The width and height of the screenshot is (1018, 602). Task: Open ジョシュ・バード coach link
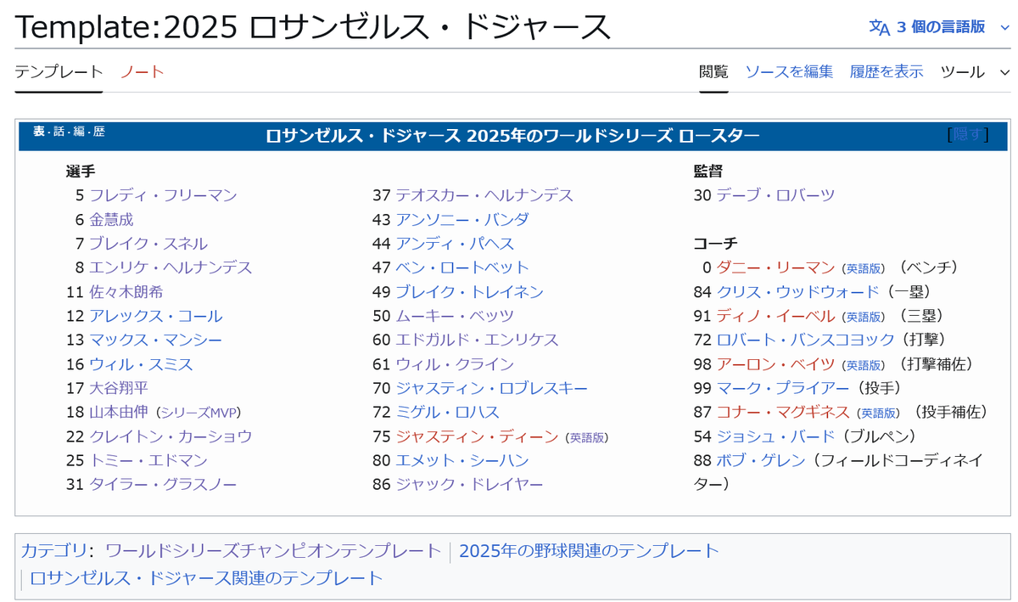click(x=775, y=436)
